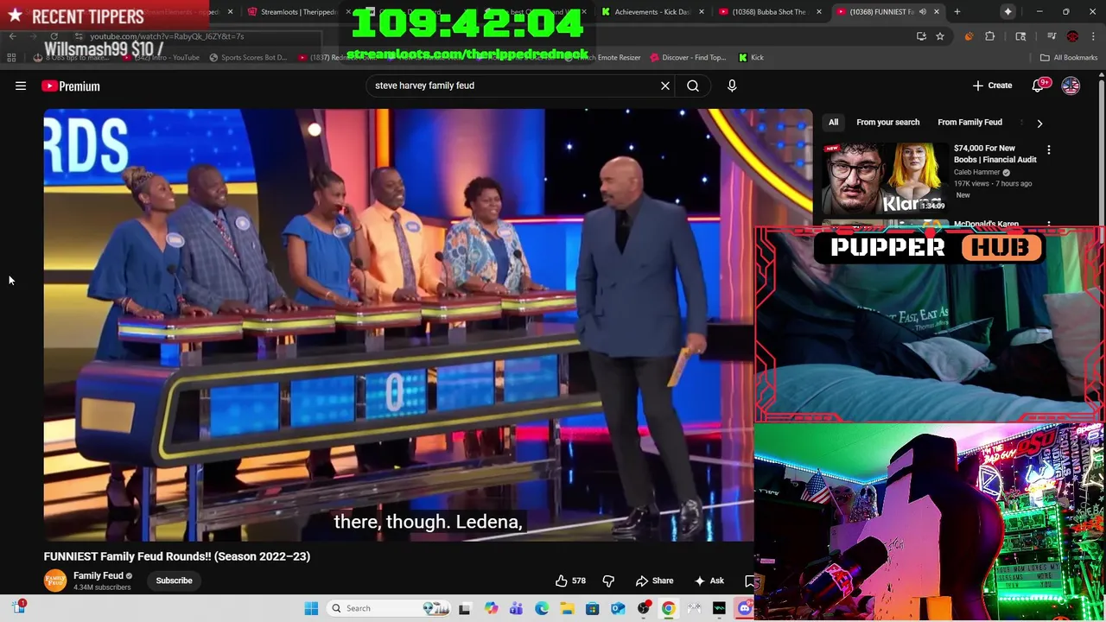1106x622 pixels.
Task: Open File Explorer from the taskbar
Action: click(567, 608)
